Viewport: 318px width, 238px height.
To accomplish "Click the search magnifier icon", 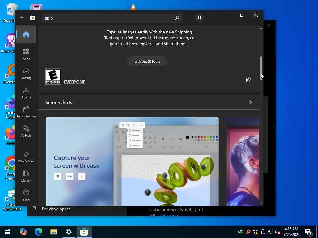I will coord(177,18).
